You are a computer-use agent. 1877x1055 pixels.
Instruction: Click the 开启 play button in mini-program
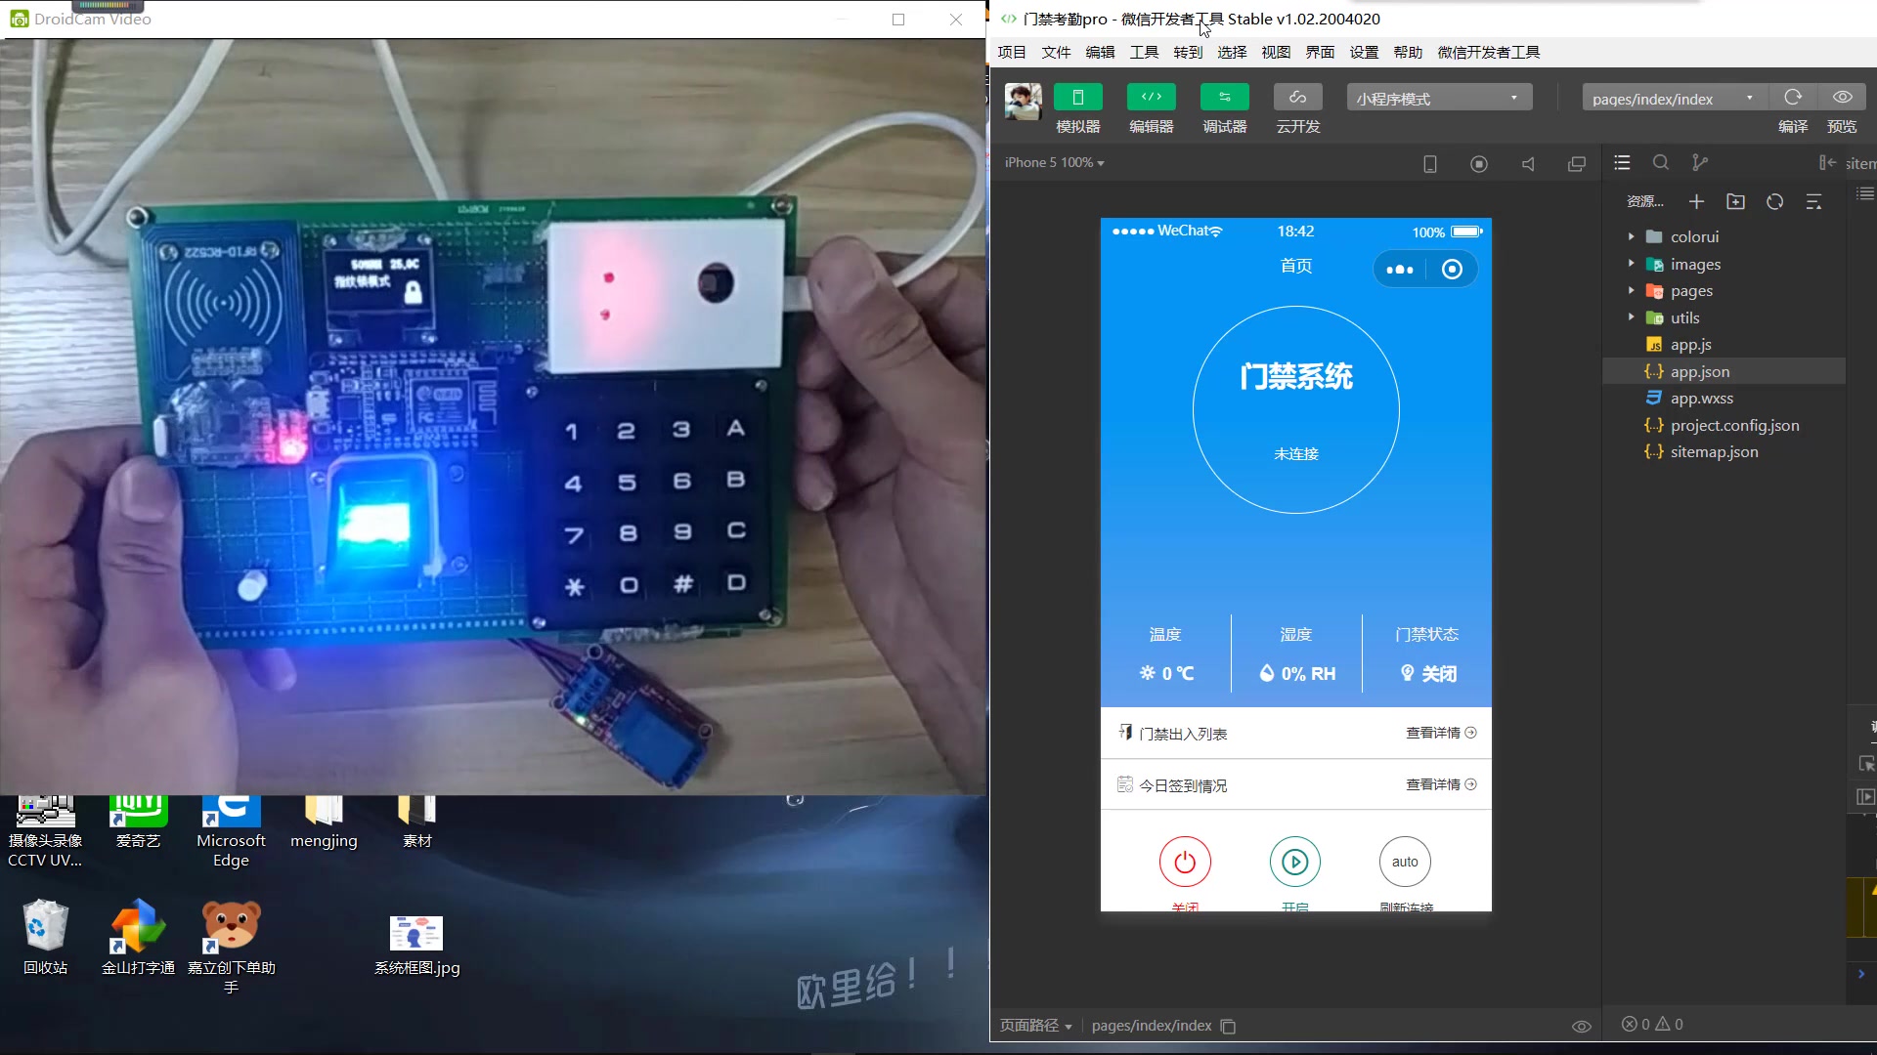(1294, 861)
